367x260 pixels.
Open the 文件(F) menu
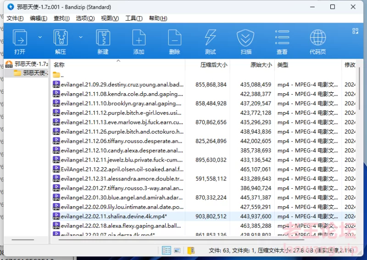[15, 18]
